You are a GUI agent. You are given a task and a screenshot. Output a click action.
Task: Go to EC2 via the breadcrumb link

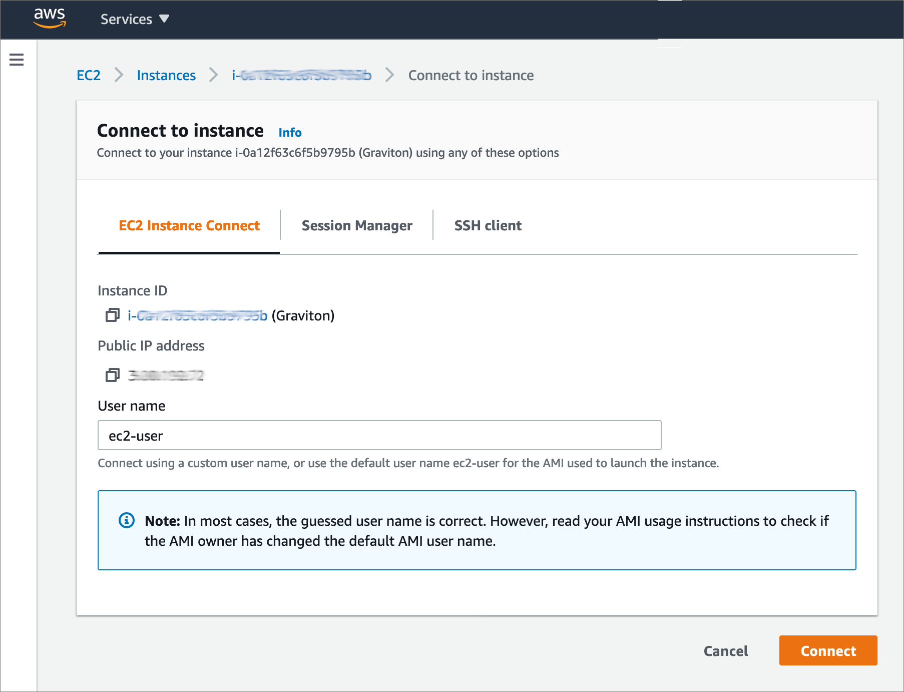click(89, 75)
